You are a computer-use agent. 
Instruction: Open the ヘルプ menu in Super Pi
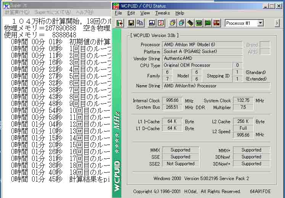tap(85, 12)
